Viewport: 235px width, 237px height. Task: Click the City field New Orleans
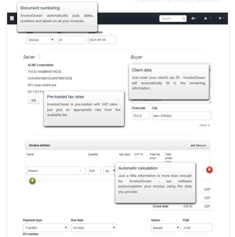click(182, 116)
